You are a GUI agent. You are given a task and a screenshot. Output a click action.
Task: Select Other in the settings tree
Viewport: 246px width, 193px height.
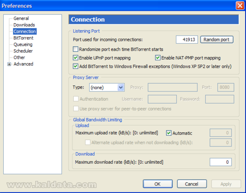[19, 58]
